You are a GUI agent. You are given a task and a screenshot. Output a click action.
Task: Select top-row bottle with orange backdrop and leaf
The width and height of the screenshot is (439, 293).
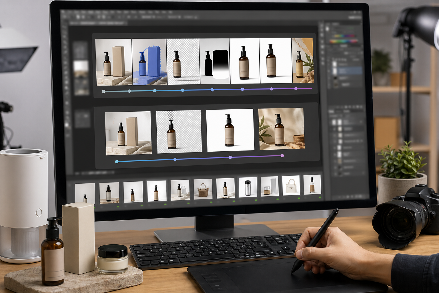(x=302, y=61)
